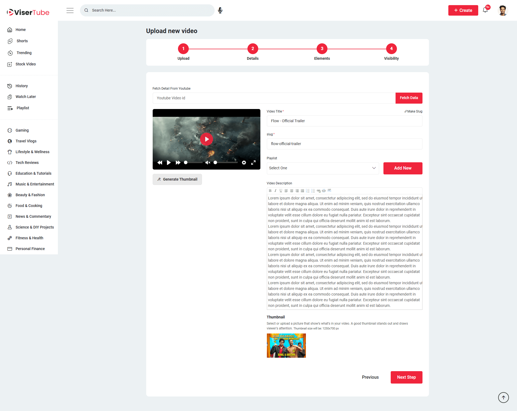Unmute the video player volume
This screenshot has height=411, width=517.
208,163
